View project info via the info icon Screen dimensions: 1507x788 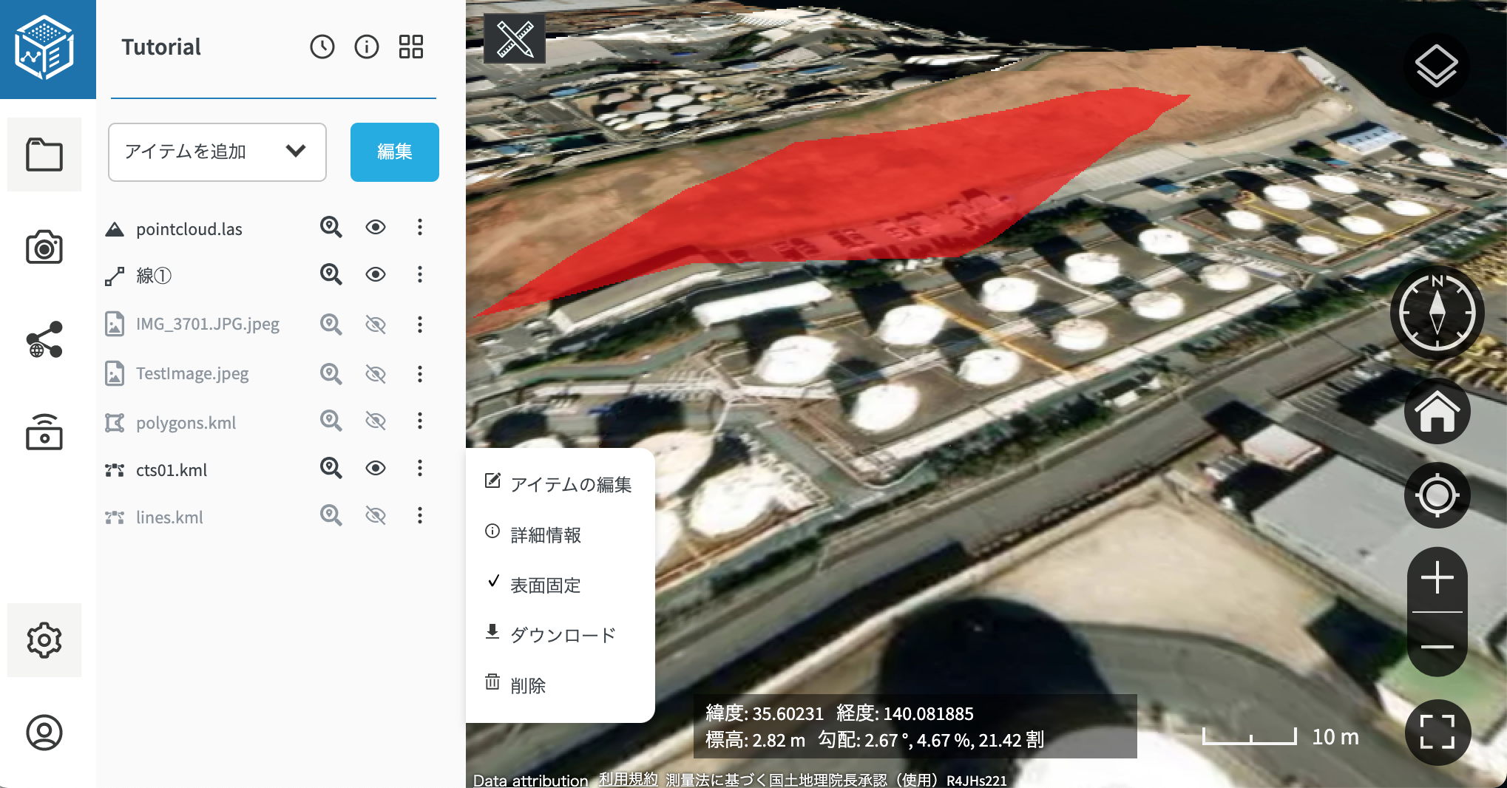(x=367, y=47)
